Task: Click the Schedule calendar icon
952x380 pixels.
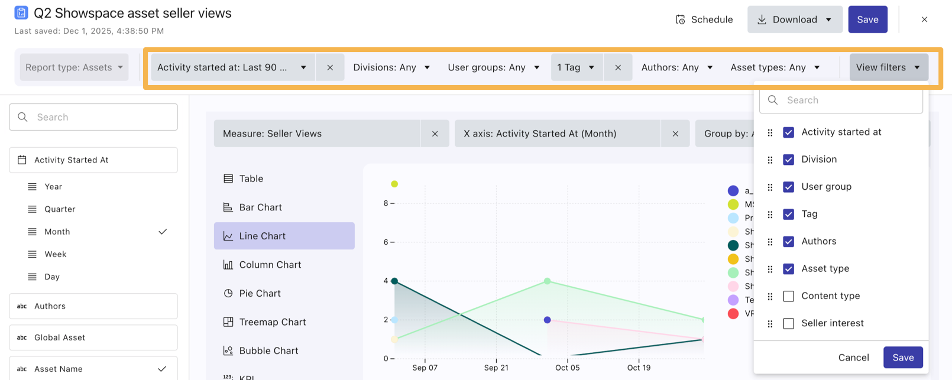Action: click(680, 20)
